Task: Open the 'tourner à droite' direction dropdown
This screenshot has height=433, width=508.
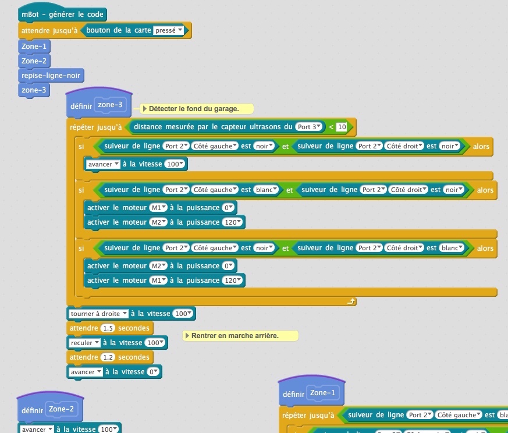Action: click(x=99, y=314)
